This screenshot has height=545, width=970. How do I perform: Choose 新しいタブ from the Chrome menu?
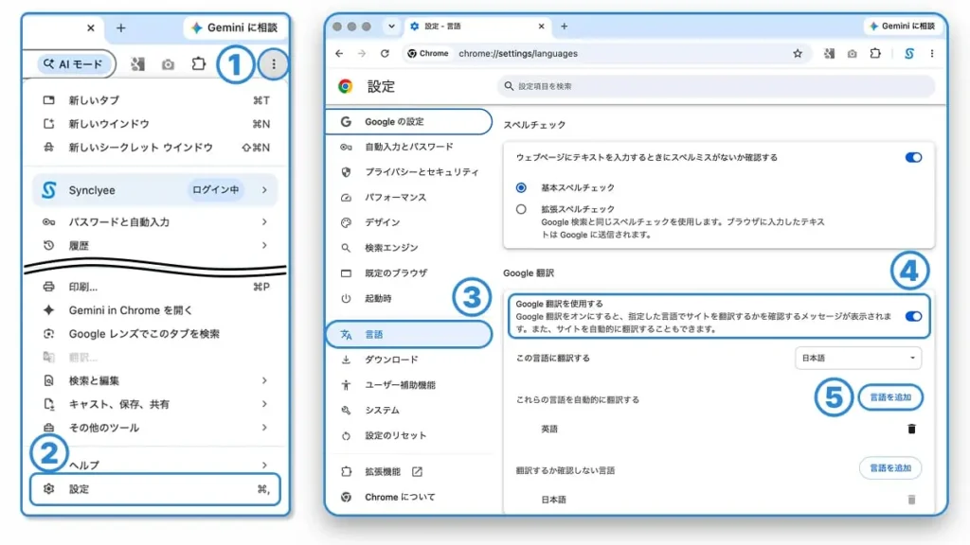(156, 100)
